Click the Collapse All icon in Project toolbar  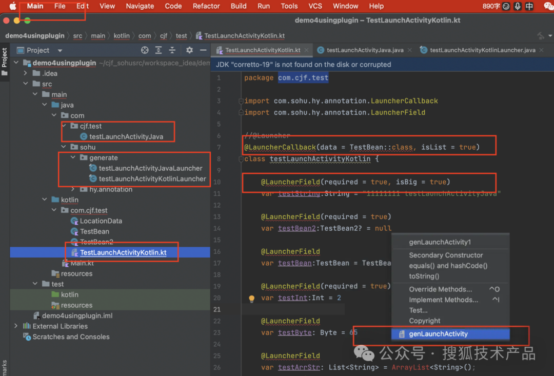click(x=172, y=50)
